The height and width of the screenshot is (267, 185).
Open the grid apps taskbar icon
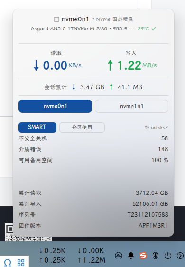point(21,263)
